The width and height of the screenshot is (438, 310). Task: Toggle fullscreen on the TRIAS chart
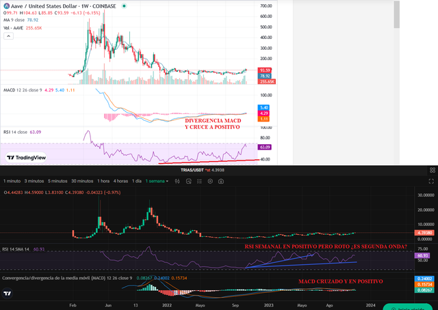431,181
